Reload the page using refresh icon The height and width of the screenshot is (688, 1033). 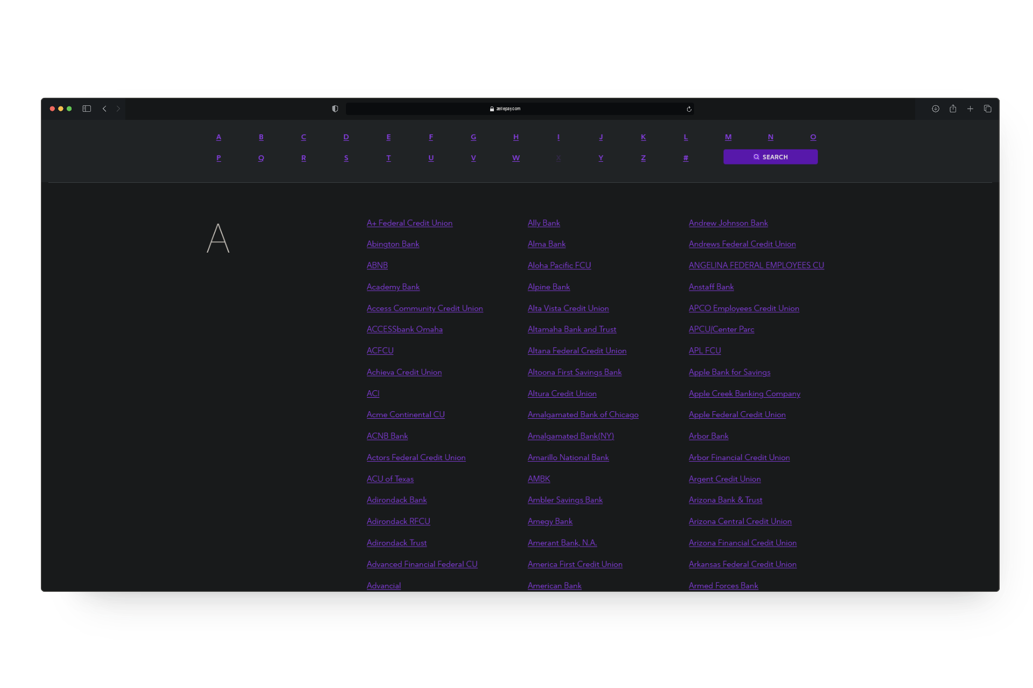[689, 109]
